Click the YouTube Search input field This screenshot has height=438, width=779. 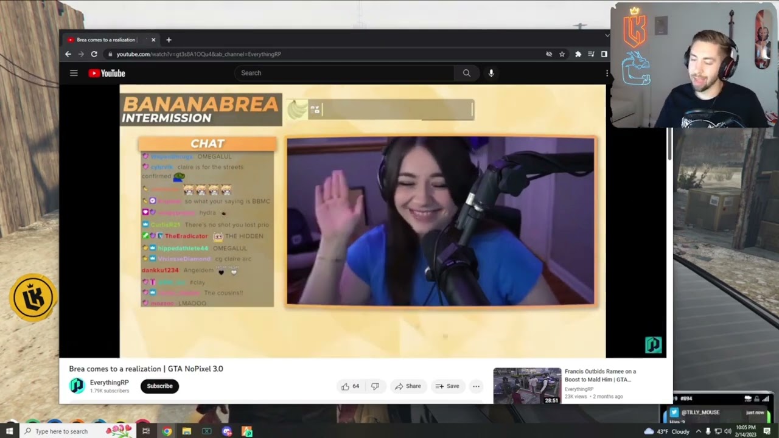[x=344, y=73]
